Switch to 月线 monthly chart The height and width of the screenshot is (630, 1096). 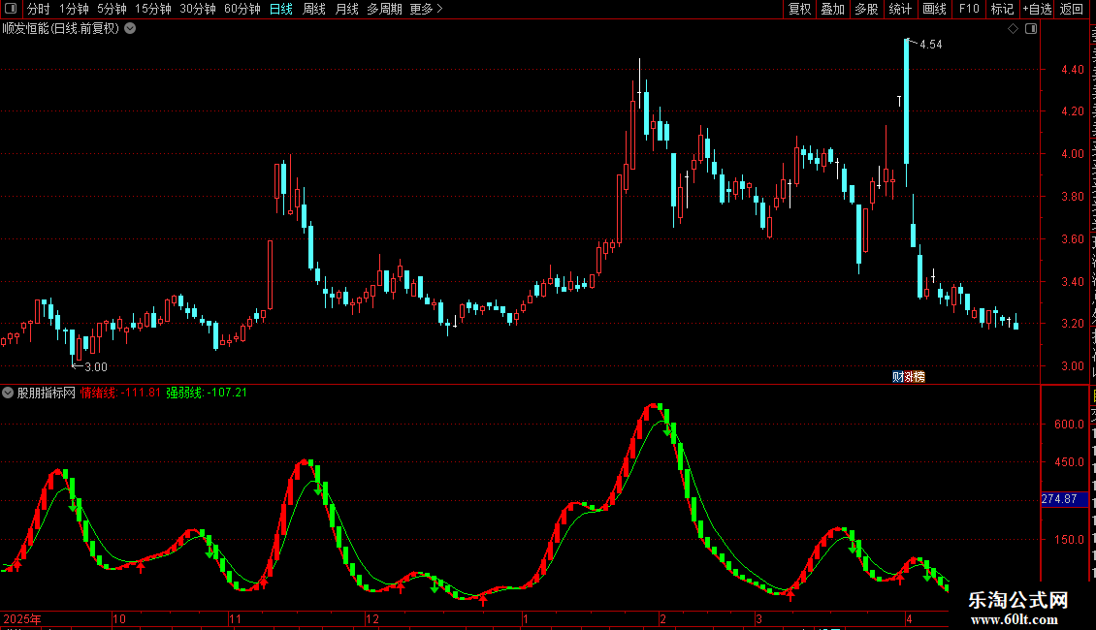coord(346,9)
